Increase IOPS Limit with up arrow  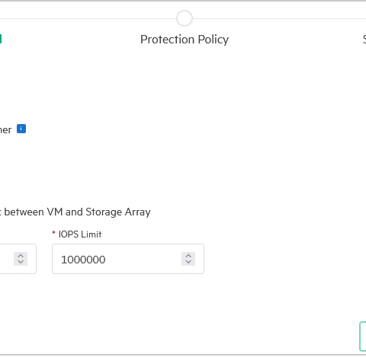tap(188, 256)
